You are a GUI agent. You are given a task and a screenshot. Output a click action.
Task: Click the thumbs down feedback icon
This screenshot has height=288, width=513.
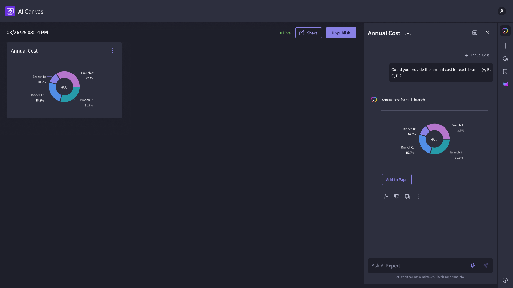(397, 197)
